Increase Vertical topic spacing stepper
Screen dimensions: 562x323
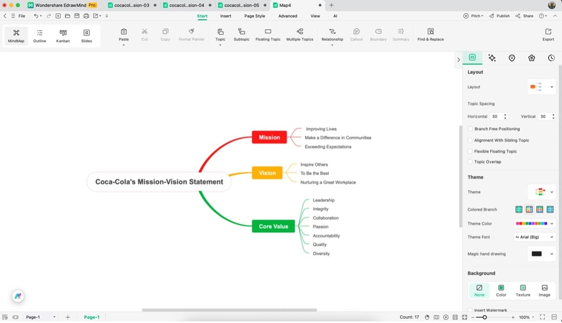tap(553, 115)
